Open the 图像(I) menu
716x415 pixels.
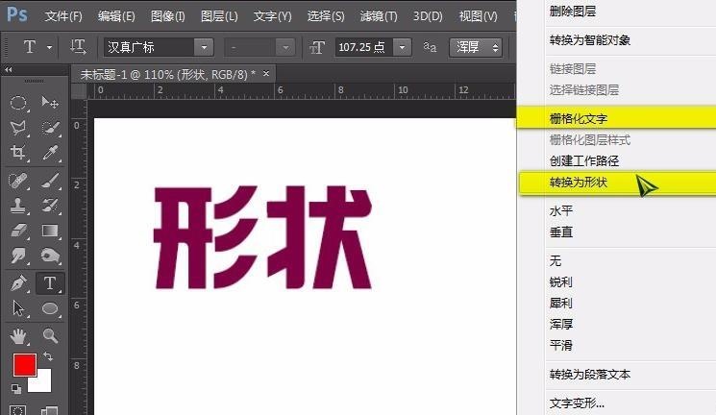[168, 16]
